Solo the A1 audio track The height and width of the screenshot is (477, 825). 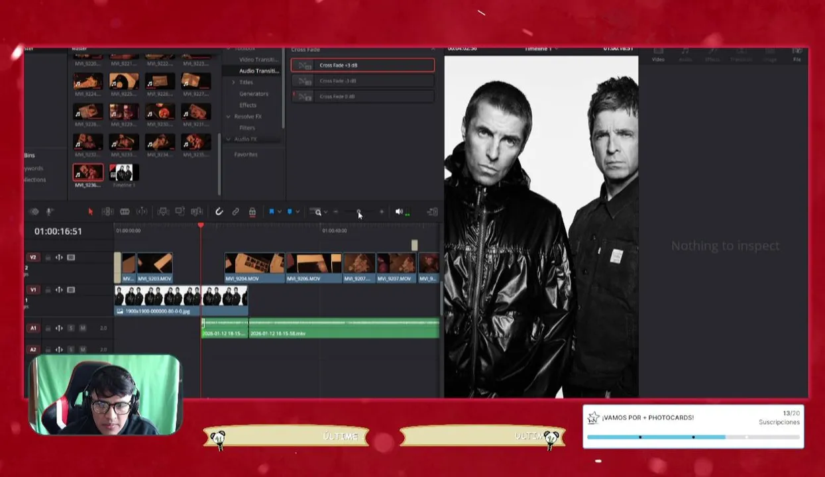(x=71, y=328)
